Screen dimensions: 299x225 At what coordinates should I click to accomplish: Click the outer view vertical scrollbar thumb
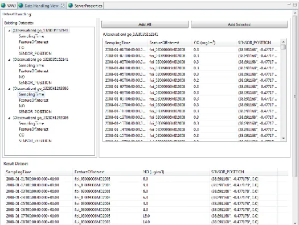(296, 97)
